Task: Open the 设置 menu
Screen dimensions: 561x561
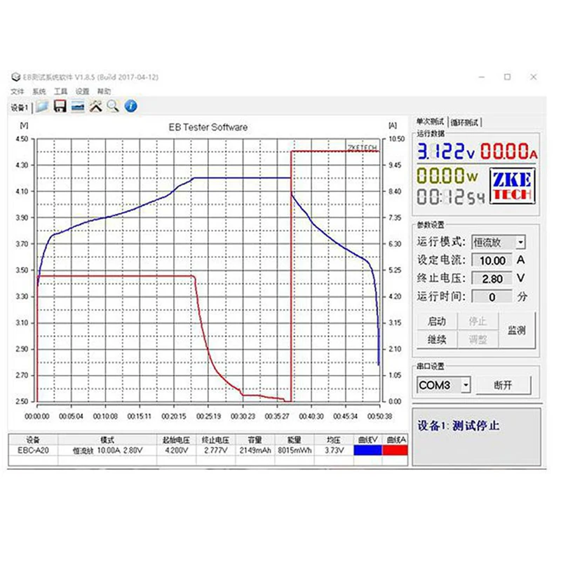Action: (82, 92)
